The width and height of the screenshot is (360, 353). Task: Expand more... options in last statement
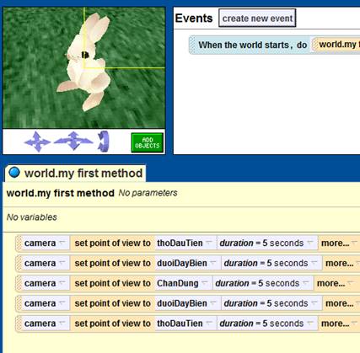339,324
